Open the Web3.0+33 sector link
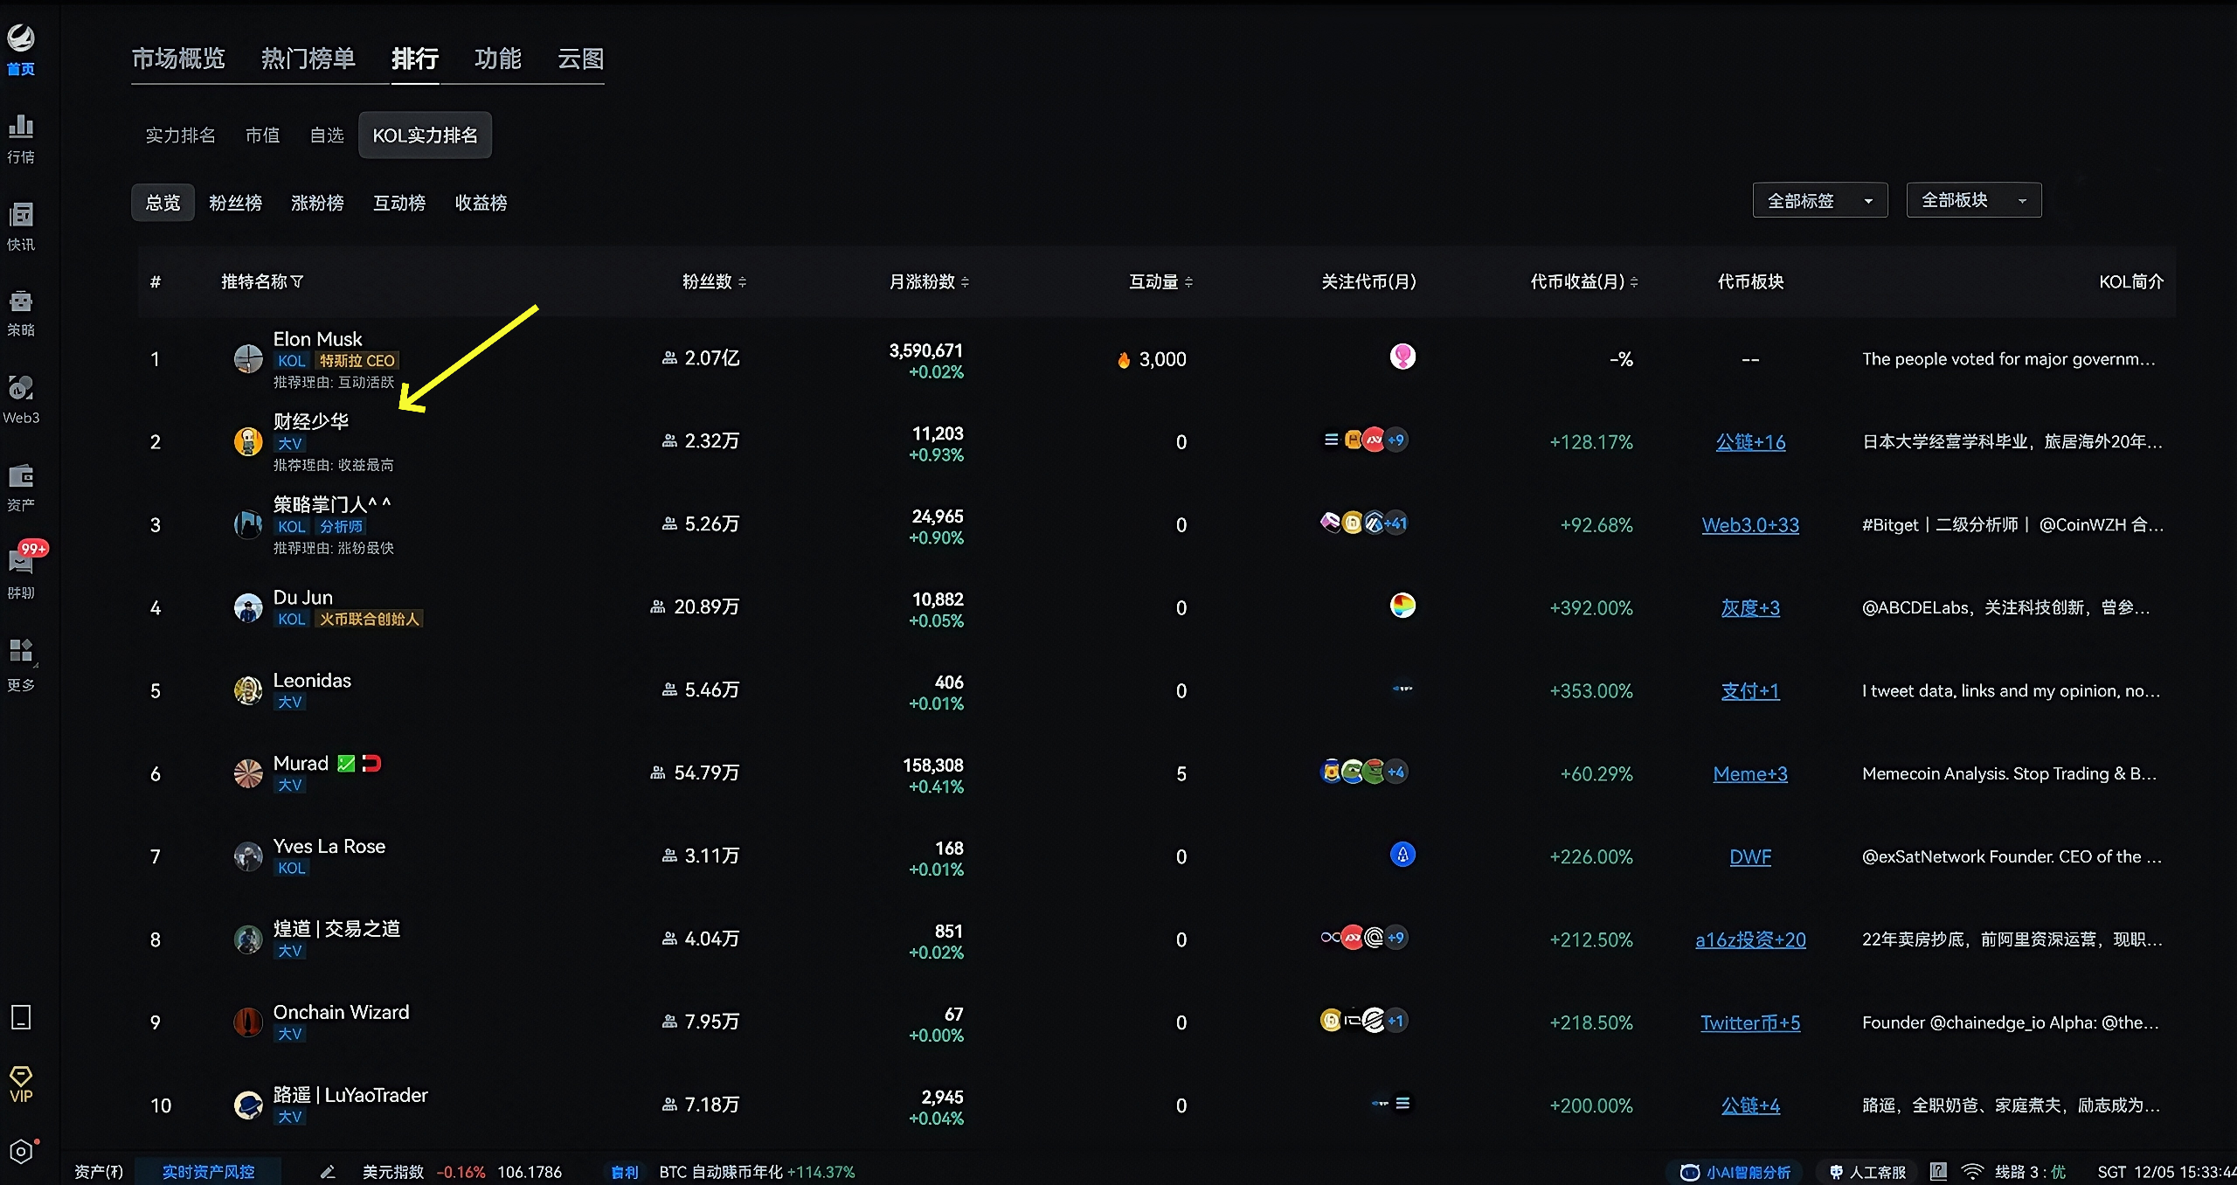2237x1185 pixels. click(1750, 525)
